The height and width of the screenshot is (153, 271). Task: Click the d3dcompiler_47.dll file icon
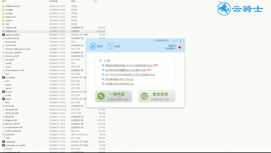[3, 70]
